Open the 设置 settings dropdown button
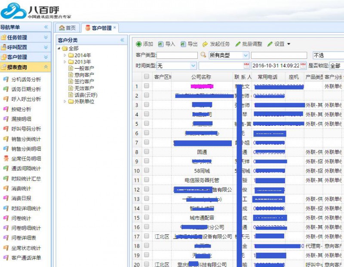The image size is (344, 267). (279, 44)
